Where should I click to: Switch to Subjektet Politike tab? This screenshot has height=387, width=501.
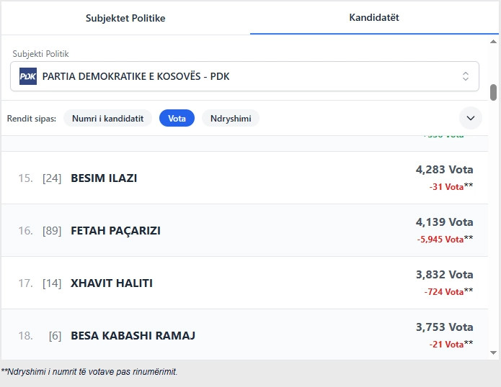pos(125,18)
